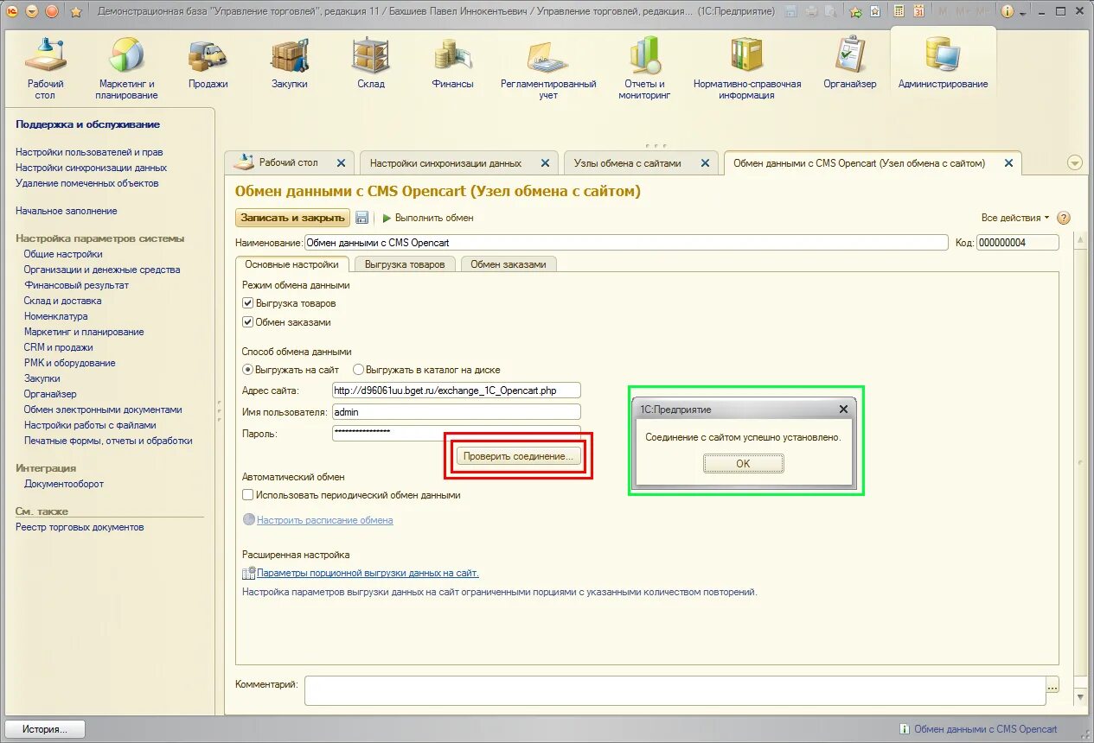
Task: Open Отчеты и мониторинг section
Action: (x=644, y=68)
